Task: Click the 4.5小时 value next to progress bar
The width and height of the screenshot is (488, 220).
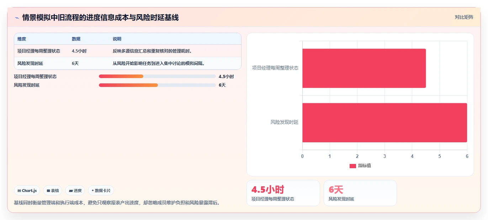Action: pyautogui.click(x=226, y=76)
